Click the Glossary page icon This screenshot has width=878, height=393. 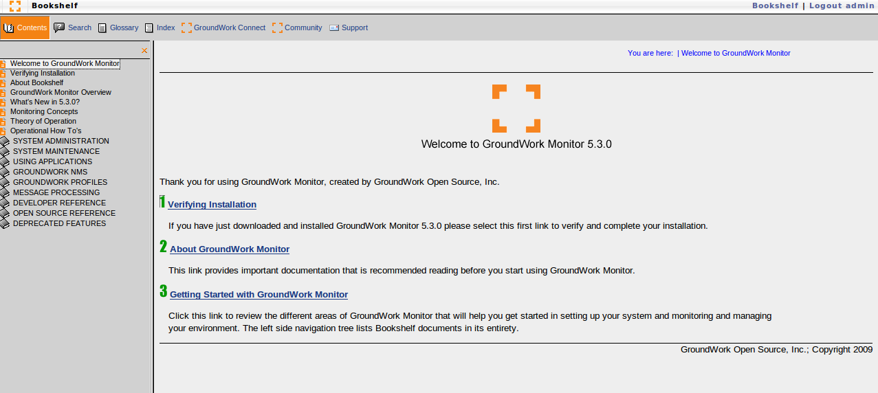tap(102, 28)
